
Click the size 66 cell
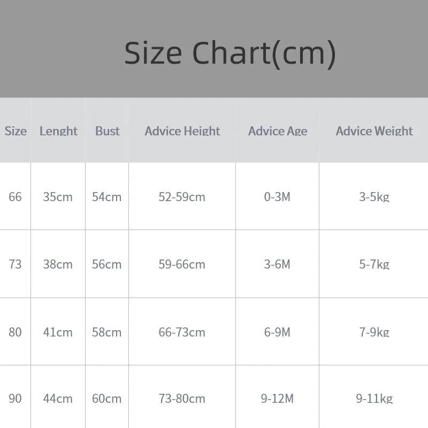click(15, 196)
